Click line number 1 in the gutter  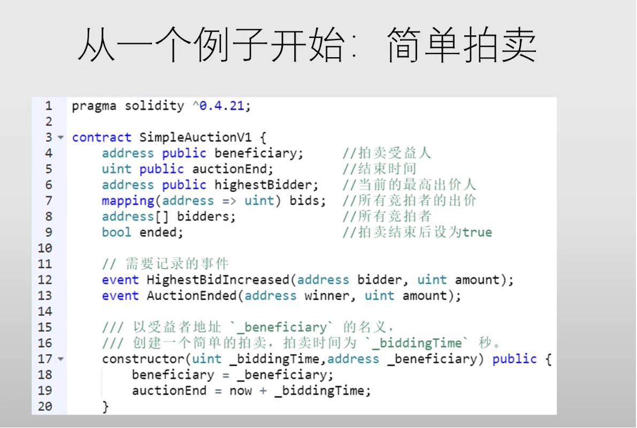(x=49, y=106)
